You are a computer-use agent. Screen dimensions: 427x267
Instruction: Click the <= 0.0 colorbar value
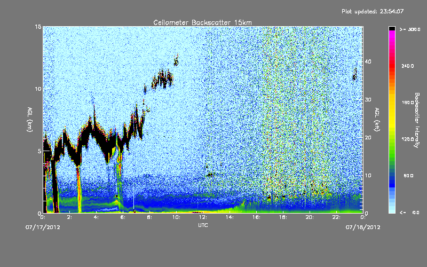pos(409,213)
